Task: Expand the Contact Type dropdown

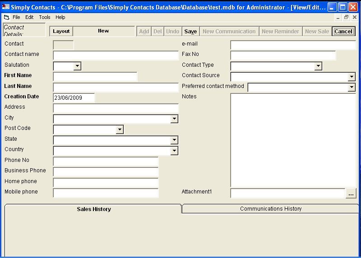Action: (x=318, y=66)
